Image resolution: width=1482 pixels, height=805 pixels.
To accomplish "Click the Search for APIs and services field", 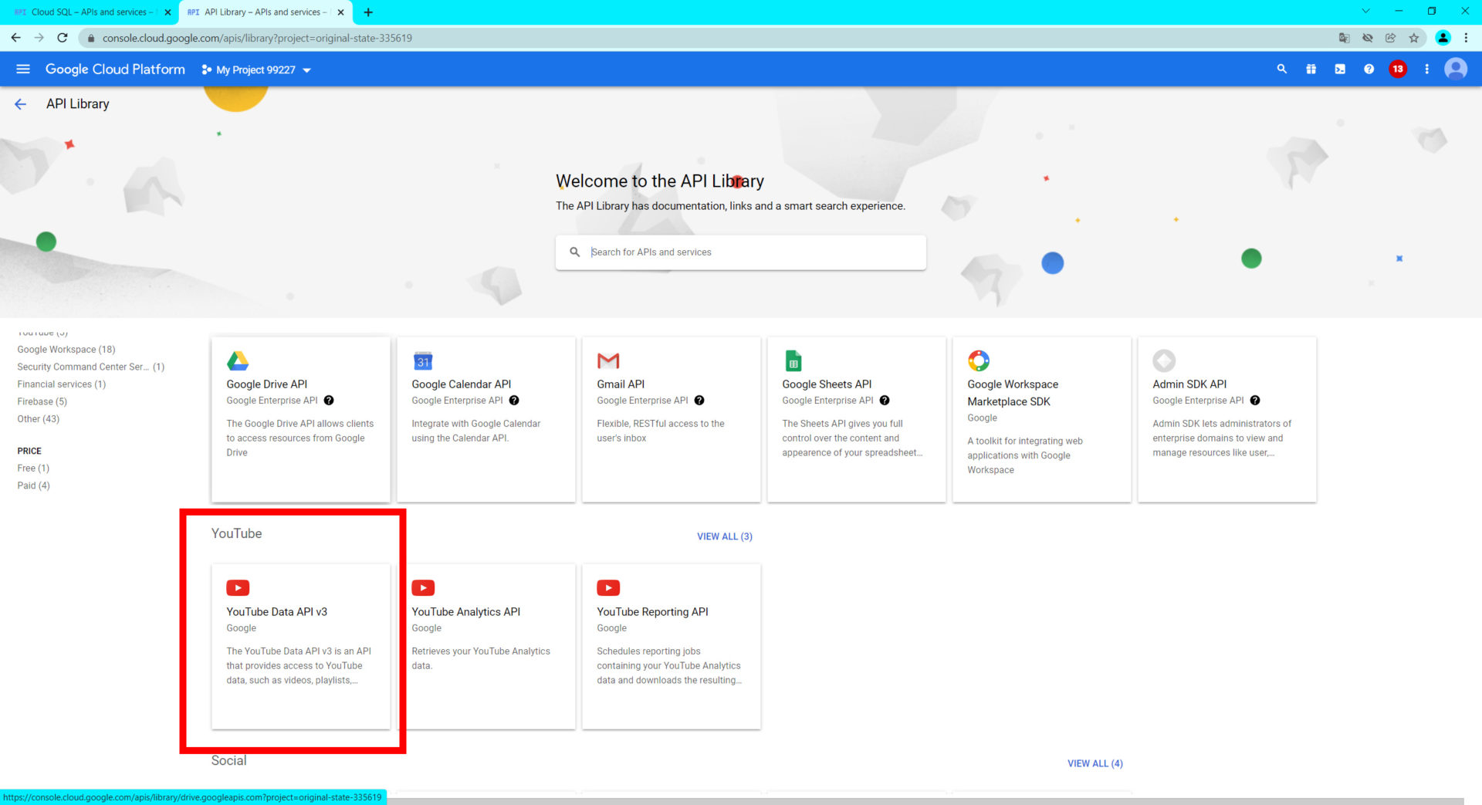I will [x=741, y=252].
